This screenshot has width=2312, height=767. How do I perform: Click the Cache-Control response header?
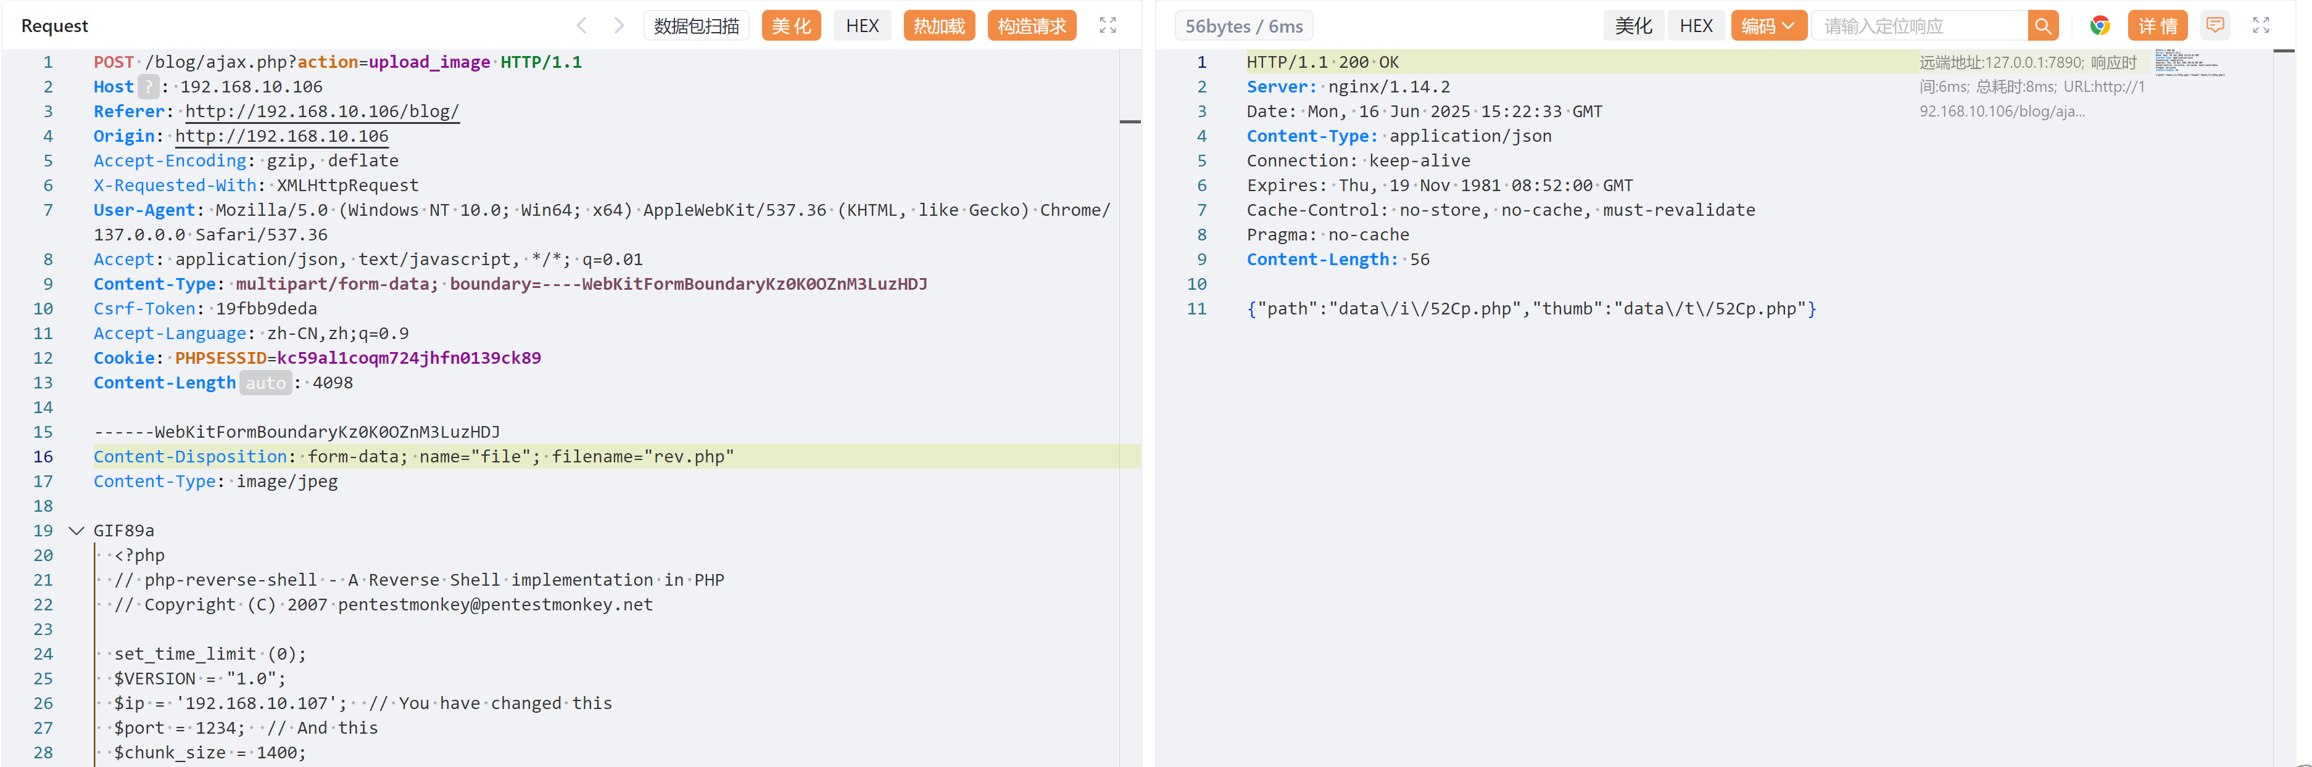(x=1501, y=210)
